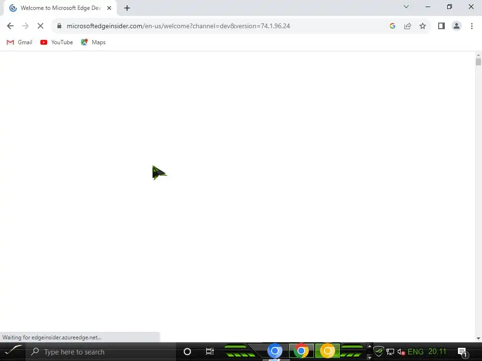Click the 20:11 taskbar clock

click(x=437, y=352)
